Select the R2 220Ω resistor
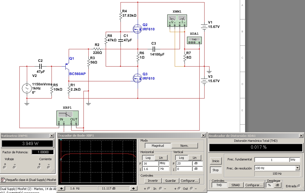Image resolution: width=305 pixels, height=193 pixels. [x=97, y=49]
